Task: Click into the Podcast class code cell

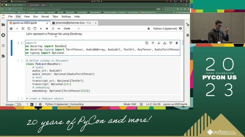Action: tap(103, 76)
